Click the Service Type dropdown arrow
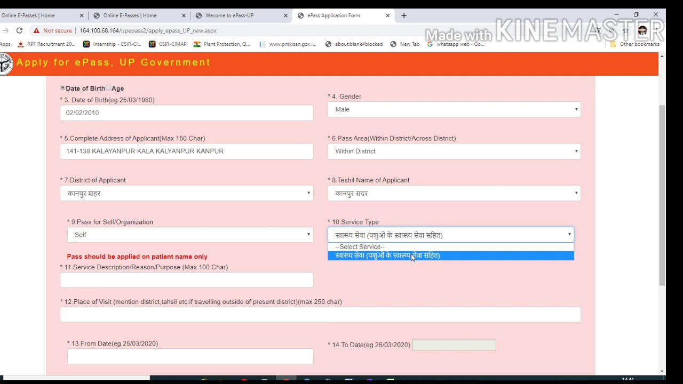 click(x=569, y=235)
